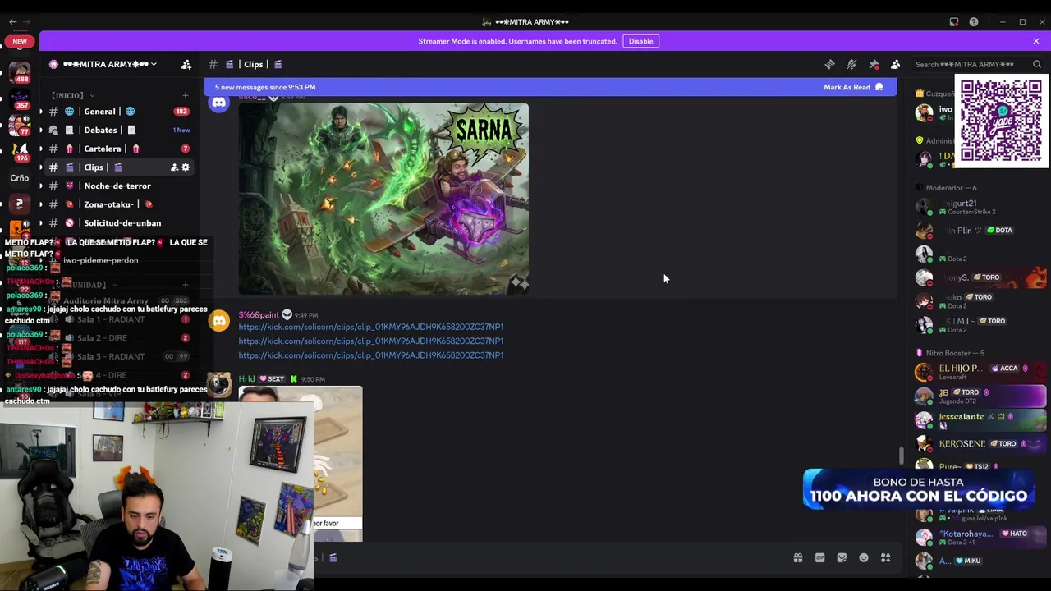Viewport: 1051px width, 591px height.
Task: Open member ^Kotarohaya... in member list
Action: point(980,538)
